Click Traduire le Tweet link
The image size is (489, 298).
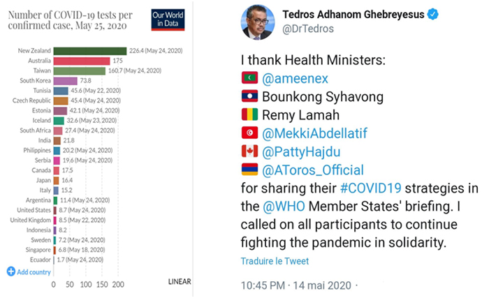[x=275, y=261]
